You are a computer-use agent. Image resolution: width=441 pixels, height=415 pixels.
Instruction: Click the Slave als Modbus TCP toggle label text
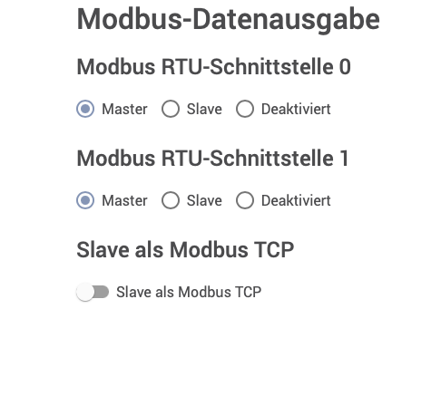(x=189, y=292)
